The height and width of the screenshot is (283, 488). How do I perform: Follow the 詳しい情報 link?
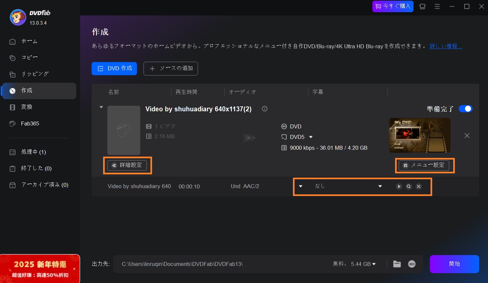[446, 46]
